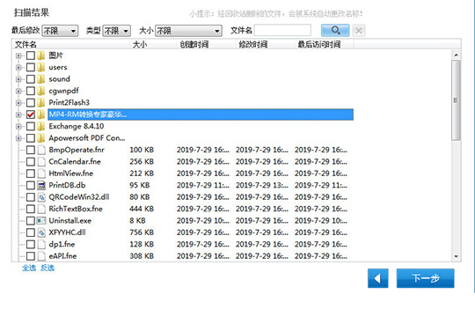The height and width of the screenshot is (317, 475).
Task: Click the XFYYHC.dll file icon
Action: coord(41,232)
